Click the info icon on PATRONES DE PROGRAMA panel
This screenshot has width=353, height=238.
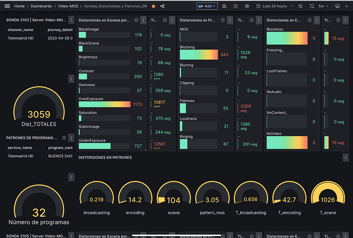[64, 138]
